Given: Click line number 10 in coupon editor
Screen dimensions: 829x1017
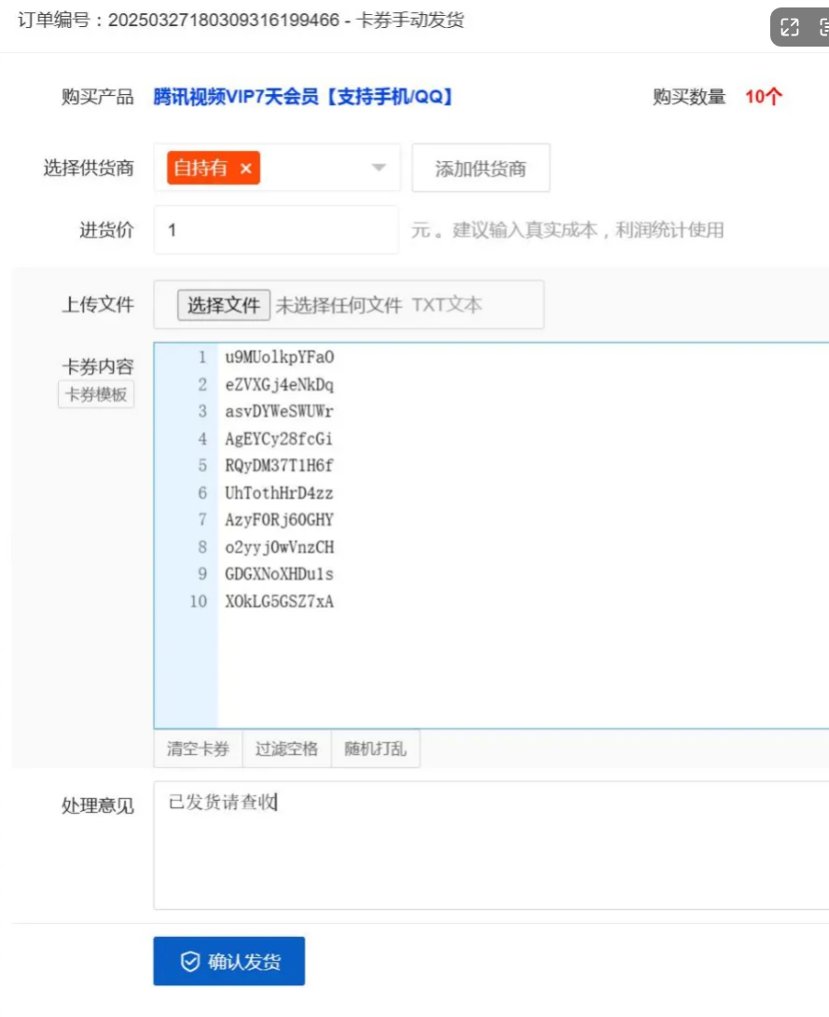Looking at the screenshot, I should [x=199, y=601].
